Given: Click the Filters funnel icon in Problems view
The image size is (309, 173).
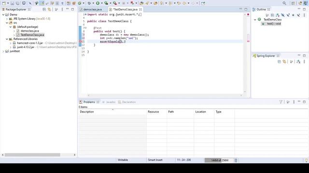Looking at the screenshot, I should (x=281, y=102).
